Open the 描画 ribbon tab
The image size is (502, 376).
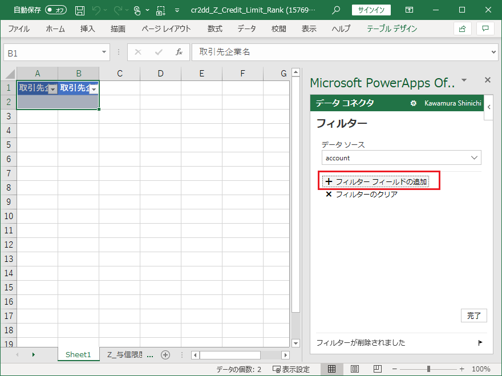118,29
